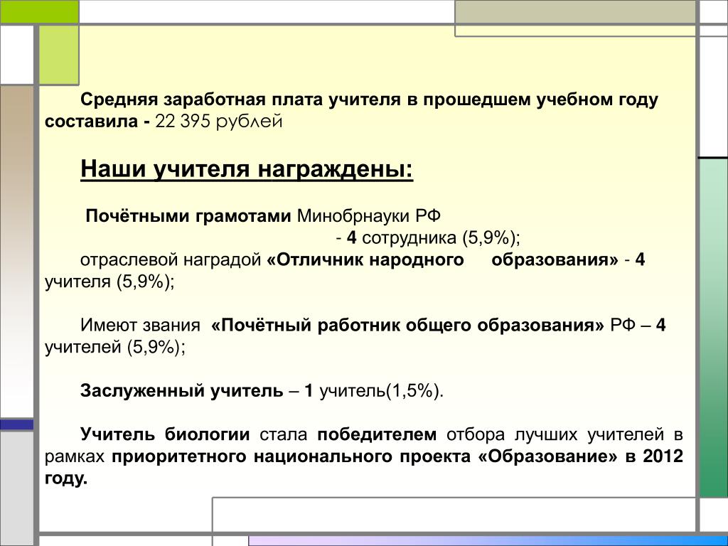The height and width of the screenshot is (546, 728).
Task: Click the text "в прошедшем учебном году"
Action: point(533,100)
